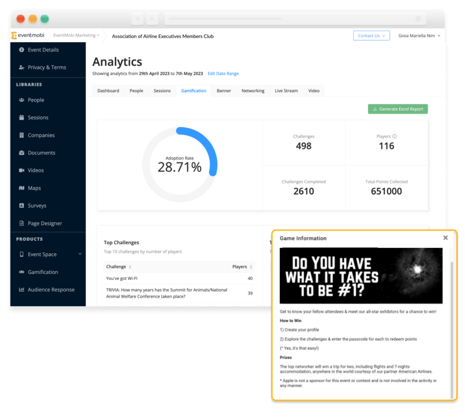Open the Contact Us dropdown
Viewport: 465px width, 417px height.
[371, 35]
